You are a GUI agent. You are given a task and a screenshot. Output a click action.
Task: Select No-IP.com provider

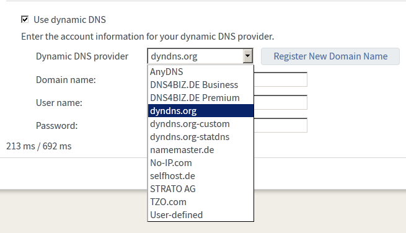[201, 163]
